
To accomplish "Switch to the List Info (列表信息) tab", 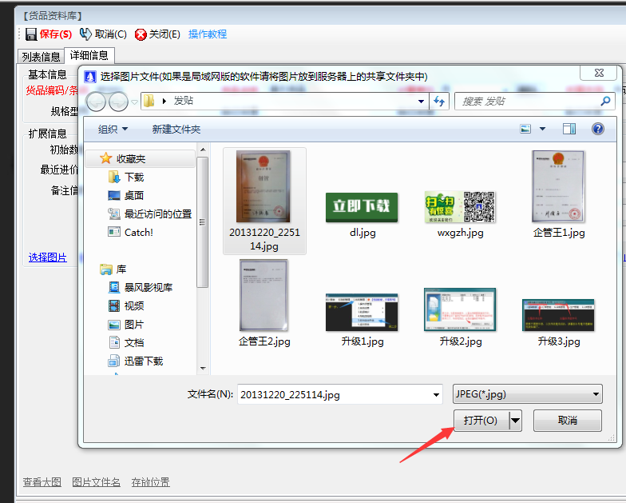I will [41, 57].
